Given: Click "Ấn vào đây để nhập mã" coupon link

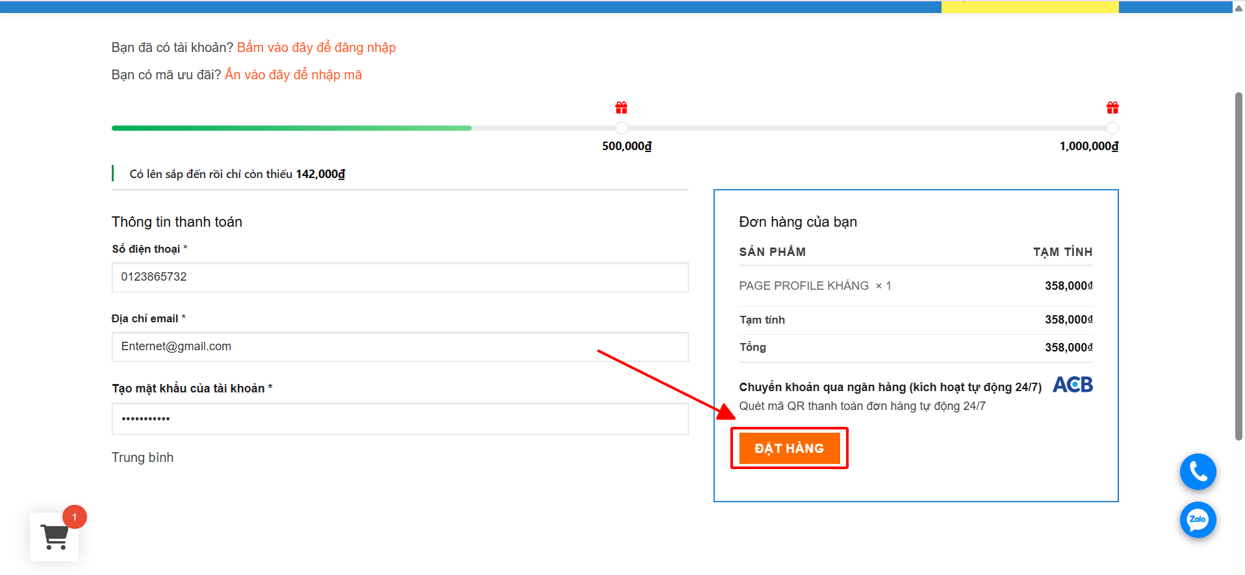Looking at the screenshot, I should [x=293, y=75].
